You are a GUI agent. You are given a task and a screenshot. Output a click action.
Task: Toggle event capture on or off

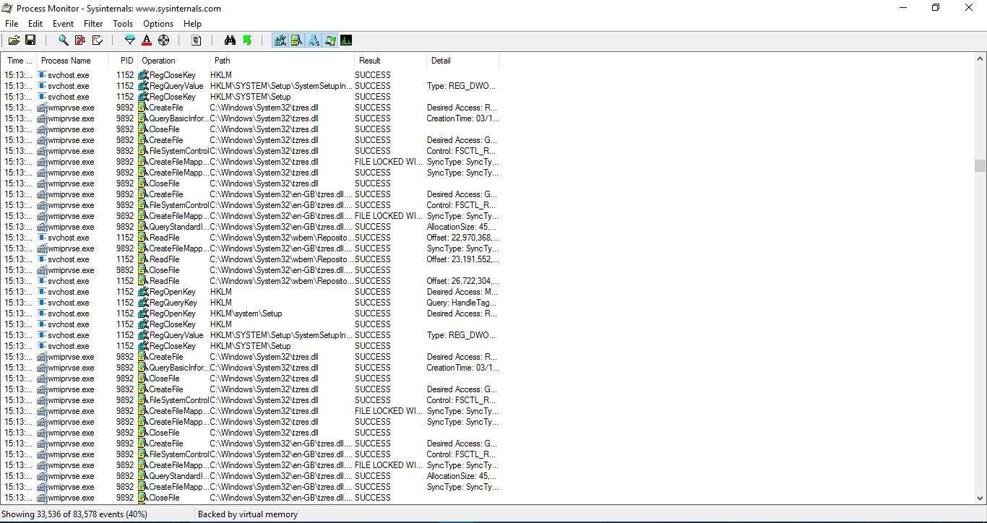63,40
